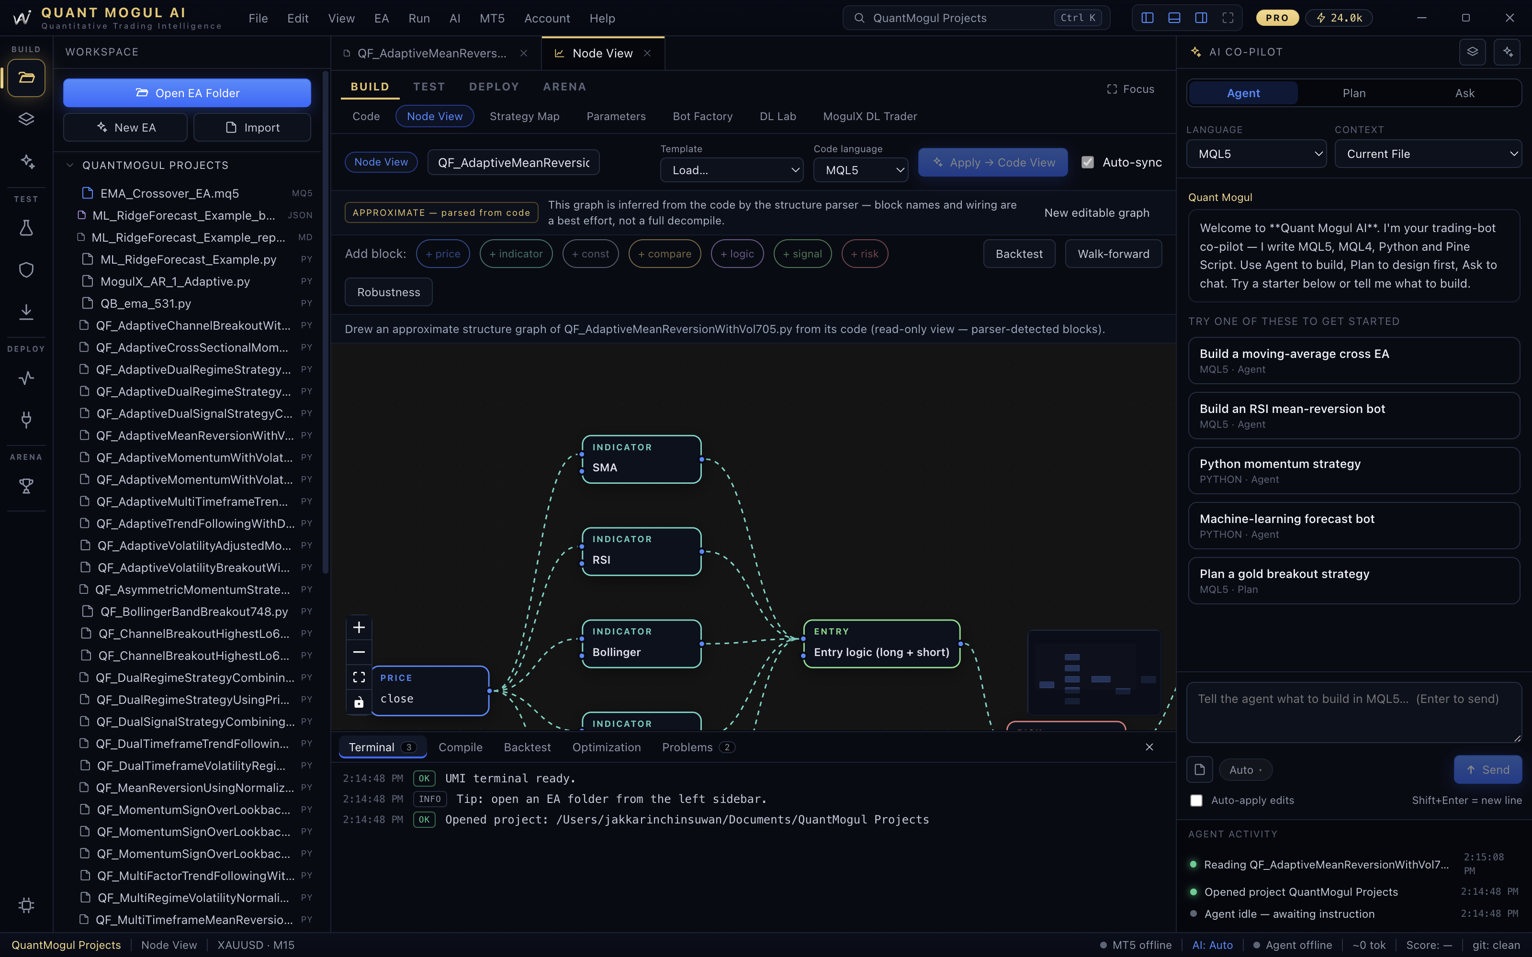The height and width of the screenshot is (957, 1532).
Task: Collapse the QuantMogul Projects tree
Action: tap(69, 165)
